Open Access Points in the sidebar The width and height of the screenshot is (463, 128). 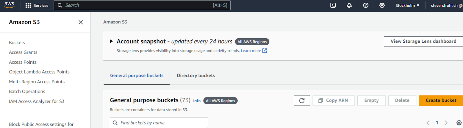click(x=23, y=62)
